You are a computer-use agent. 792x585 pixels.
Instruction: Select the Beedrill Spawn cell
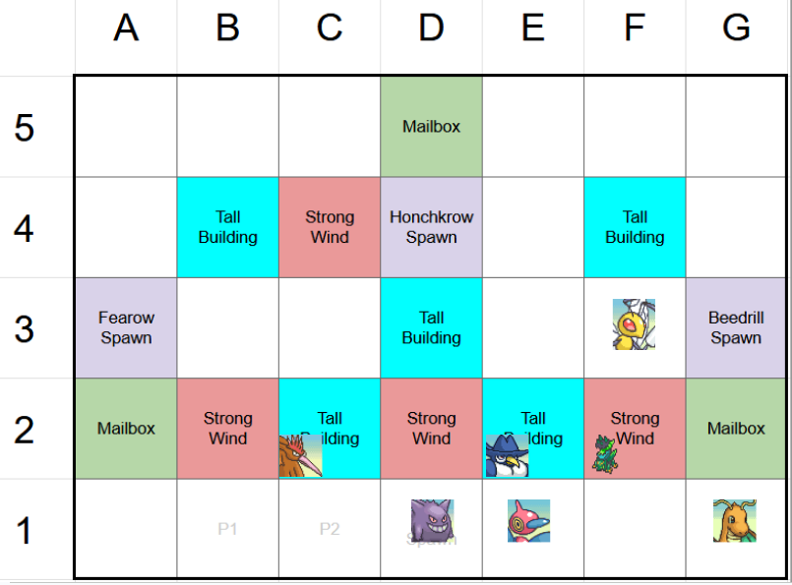[x=736, y=327]
